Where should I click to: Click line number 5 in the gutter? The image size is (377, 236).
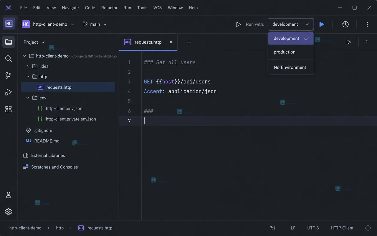pyautogui.click(x=129, y=101)
